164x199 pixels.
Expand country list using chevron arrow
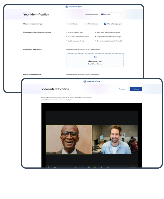(x=121, y=14)
